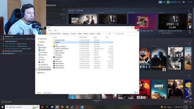Go to common in breadcrumb path

[73, 34]
